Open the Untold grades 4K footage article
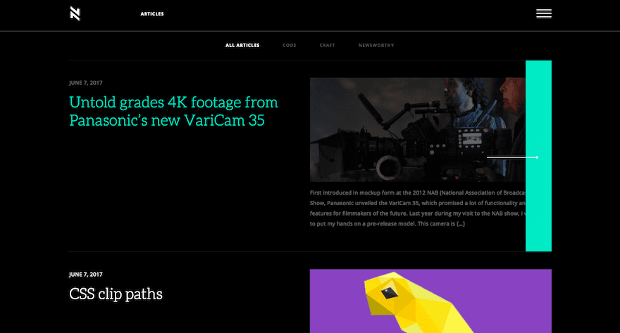 click(173, 111)
